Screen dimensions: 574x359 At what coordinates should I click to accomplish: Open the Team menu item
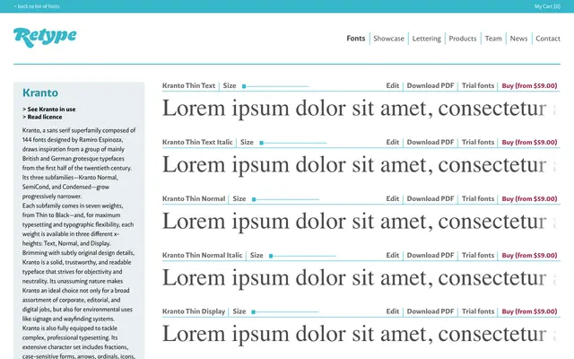click(x=493, y=39)
